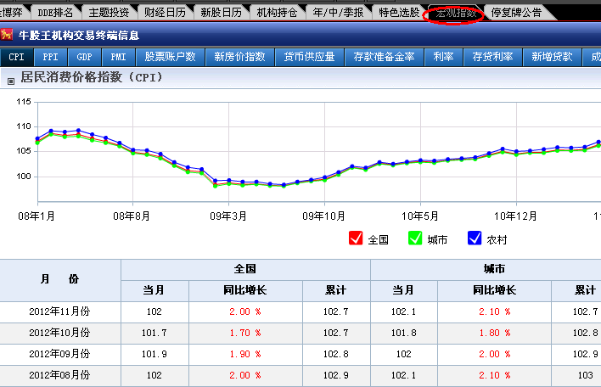Click the 全国 累计 column header
This screenshot has height=387, width=601.
336,290
